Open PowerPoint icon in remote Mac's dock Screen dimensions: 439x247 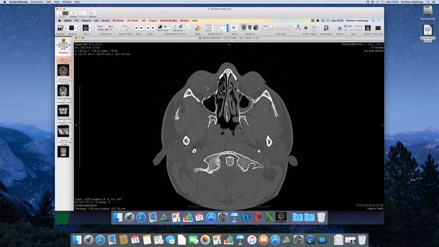(258, 217)
